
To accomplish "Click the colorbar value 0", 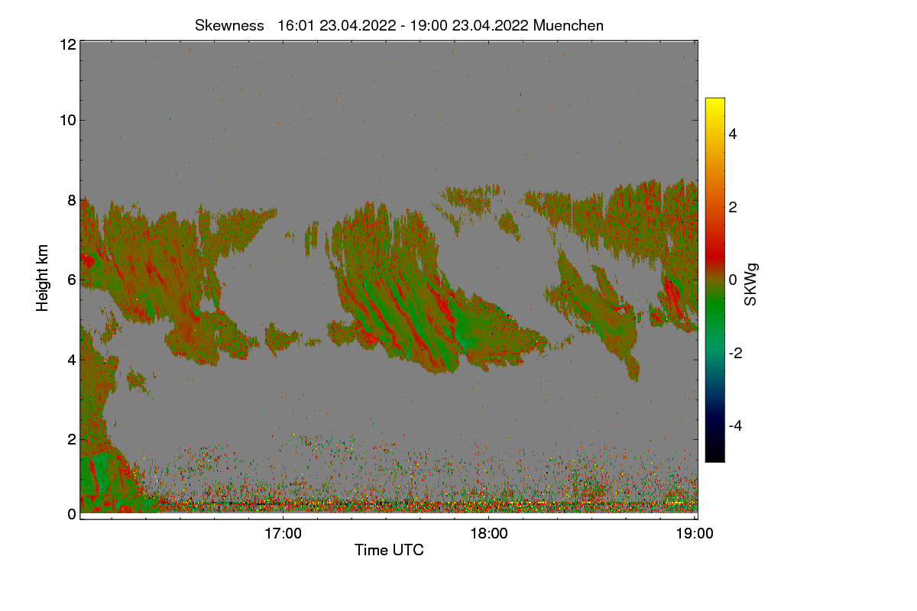I will pos(734,280).
